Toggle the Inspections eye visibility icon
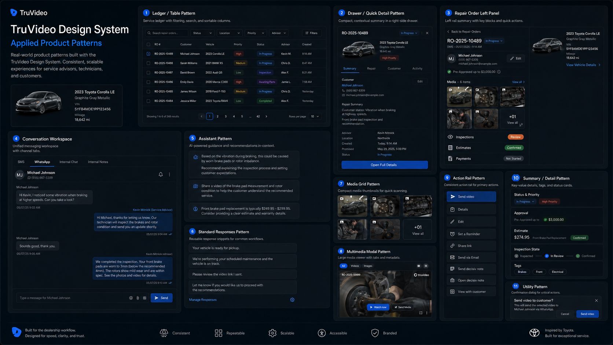Viewport: 613px width, 345px height. pos(450,137)
